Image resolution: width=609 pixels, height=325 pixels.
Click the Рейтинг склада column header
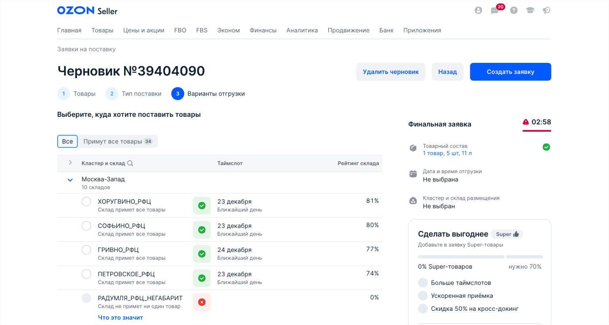point(358,163)
